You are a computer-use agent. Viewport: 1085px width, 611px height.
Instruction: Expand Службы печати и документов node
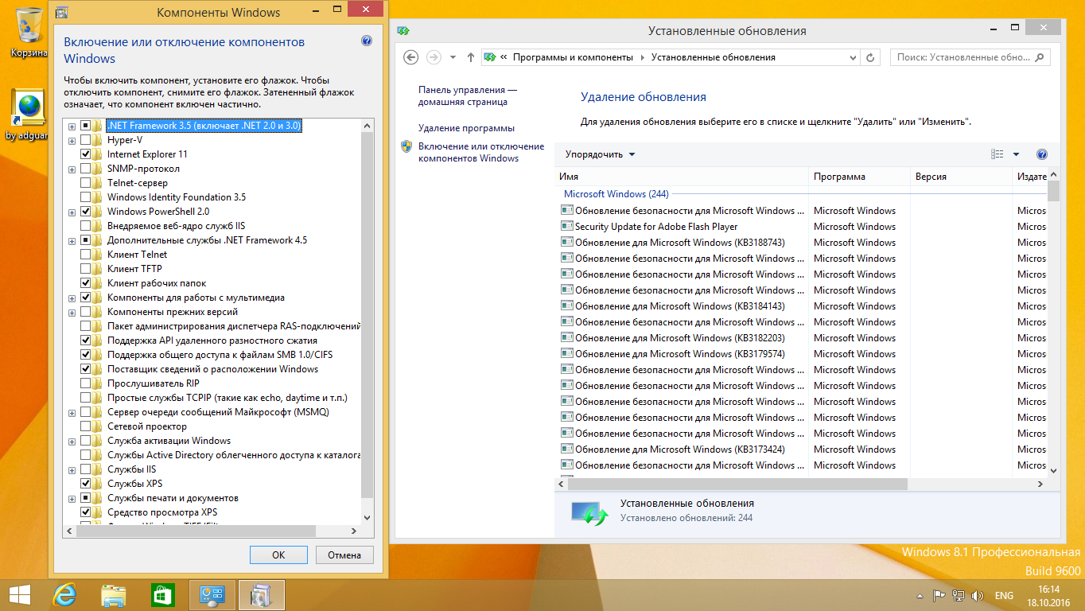72,498
